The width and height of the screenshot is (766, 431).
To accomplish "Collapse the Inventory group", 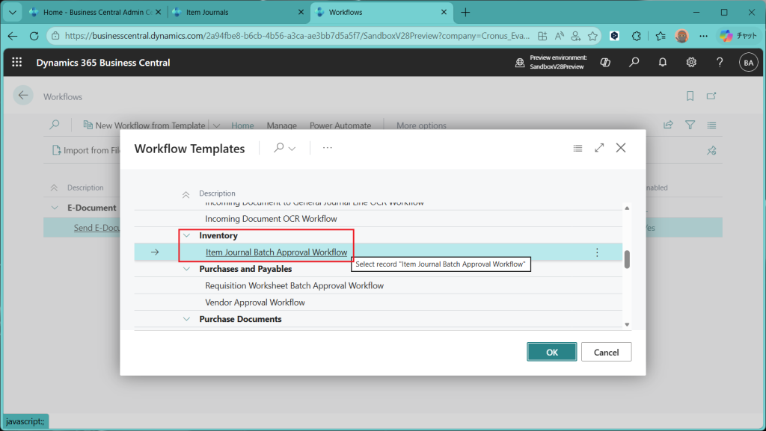I will [186, 236].
